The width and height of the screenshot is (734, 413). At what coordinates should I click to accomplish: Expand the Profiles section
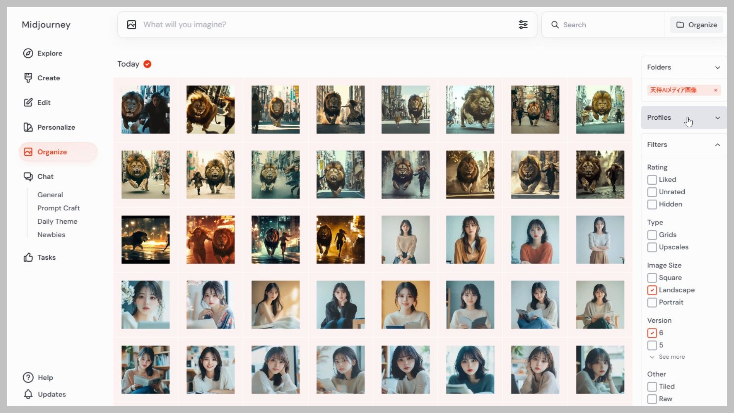tap(717, 117)
